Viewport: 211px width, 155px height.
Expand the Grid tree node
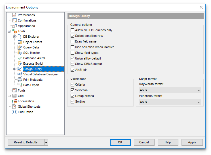tap(9, 96)
